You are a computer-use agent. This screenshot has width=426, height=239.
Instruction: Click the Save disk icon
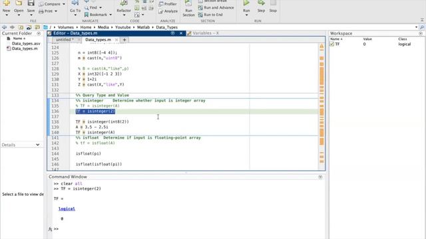31,3
